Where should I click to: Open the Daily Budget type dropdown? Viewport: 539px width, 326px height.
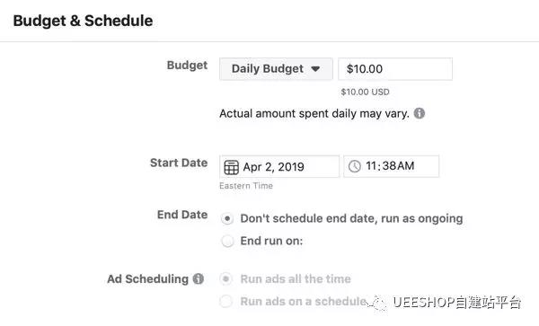pos(276,69)
